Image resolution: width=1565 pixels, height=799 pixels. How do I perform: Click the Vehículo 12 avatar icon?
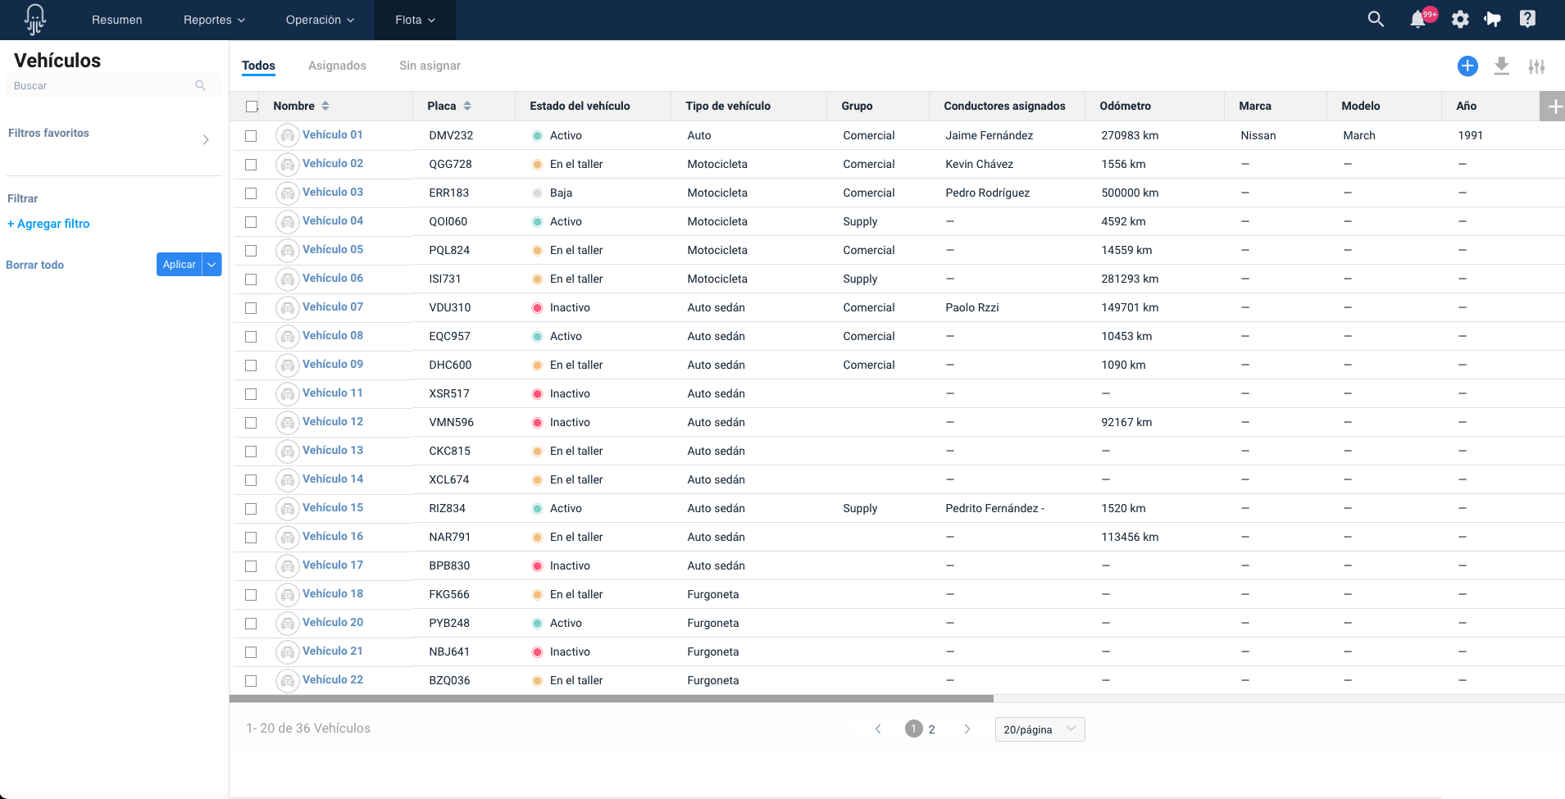tap(287, 422)
